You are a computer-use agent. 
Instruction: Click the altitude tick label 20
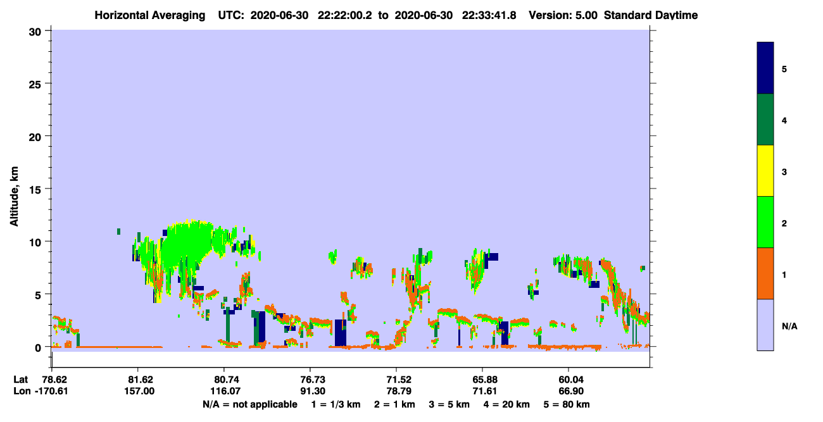click(36, 136)
